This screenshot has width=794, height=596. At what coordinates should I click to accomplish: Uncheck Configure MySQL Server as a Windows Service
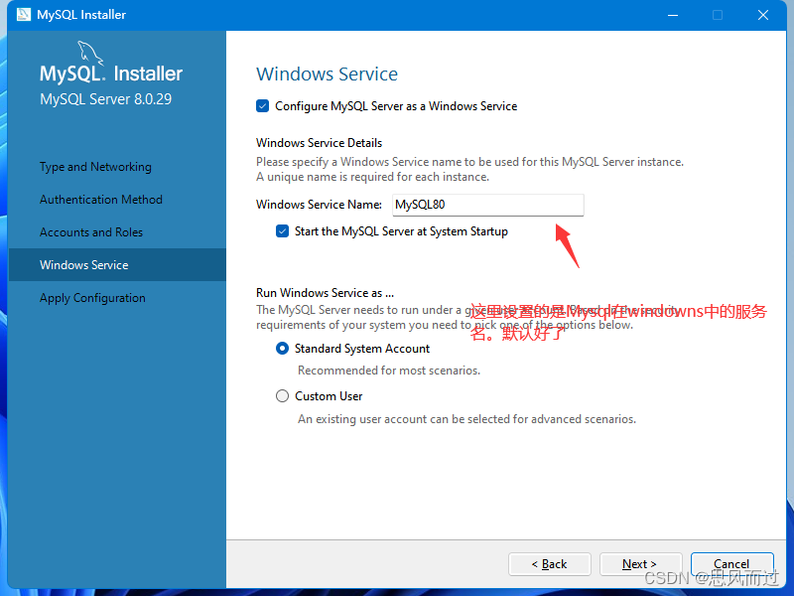[262, 106]
